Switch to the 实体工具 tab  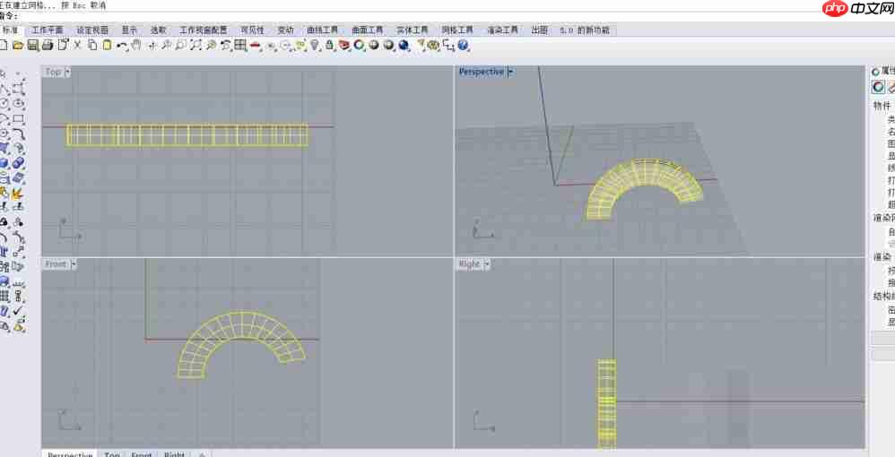(x=413, y=30)
